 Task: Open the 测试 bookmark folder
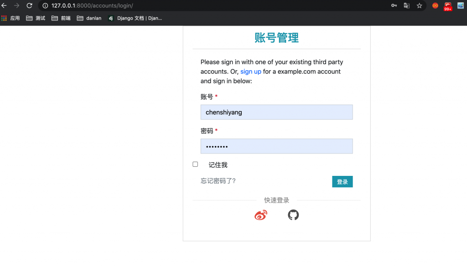point(36,18)
